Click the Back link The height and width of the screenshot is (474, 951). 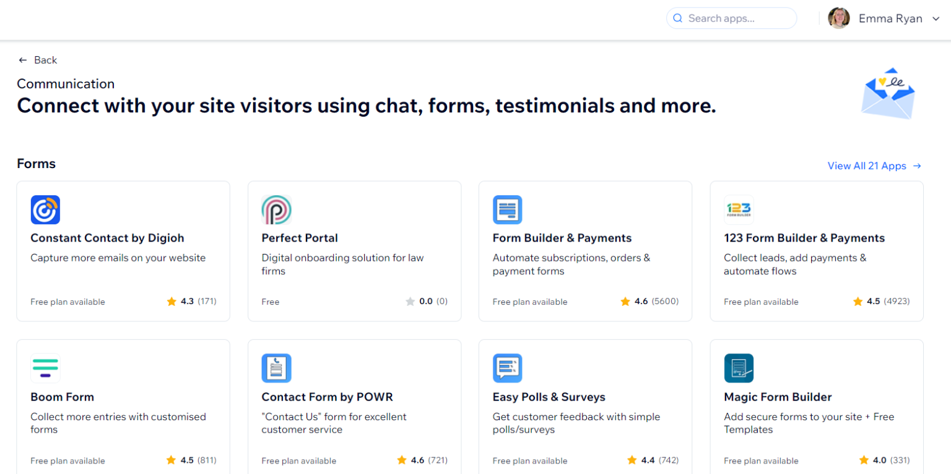tap(45, 59)
